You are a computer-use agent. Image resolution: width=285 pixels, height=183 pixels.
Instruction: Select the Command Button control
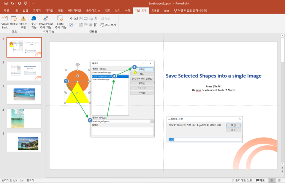(x=85, y=18)
